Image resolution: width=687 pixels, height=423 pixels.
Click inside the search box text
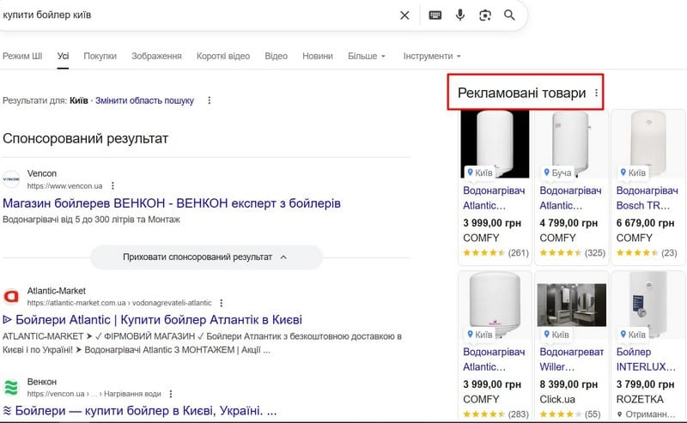47,15
